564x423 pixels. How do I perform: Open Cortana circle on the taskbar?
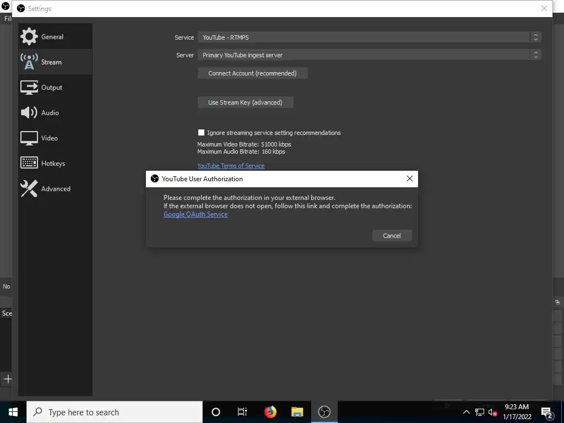215,412
